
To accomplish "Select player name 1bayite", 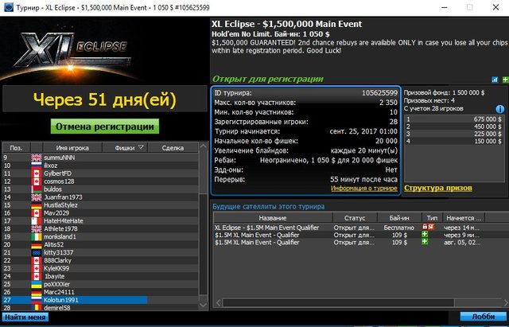I will [54, 276].
